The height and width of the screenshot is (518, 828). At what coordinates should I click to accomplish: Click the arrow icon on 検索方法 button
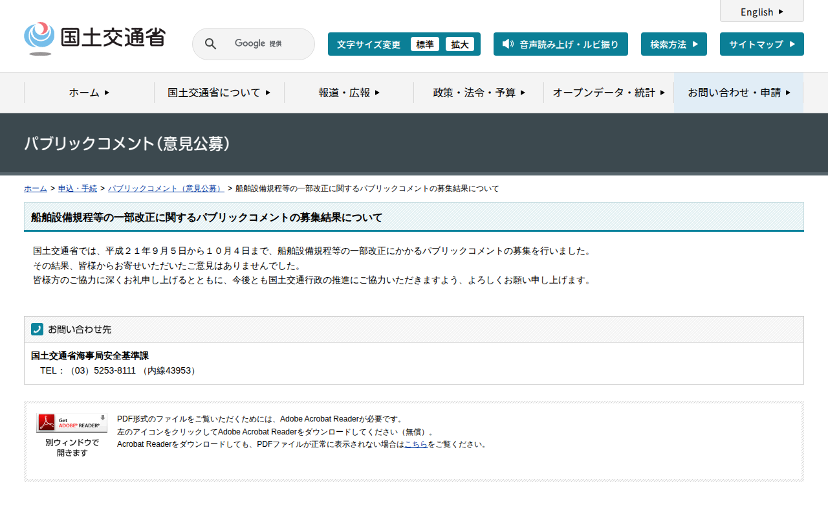tap(695, 44)
